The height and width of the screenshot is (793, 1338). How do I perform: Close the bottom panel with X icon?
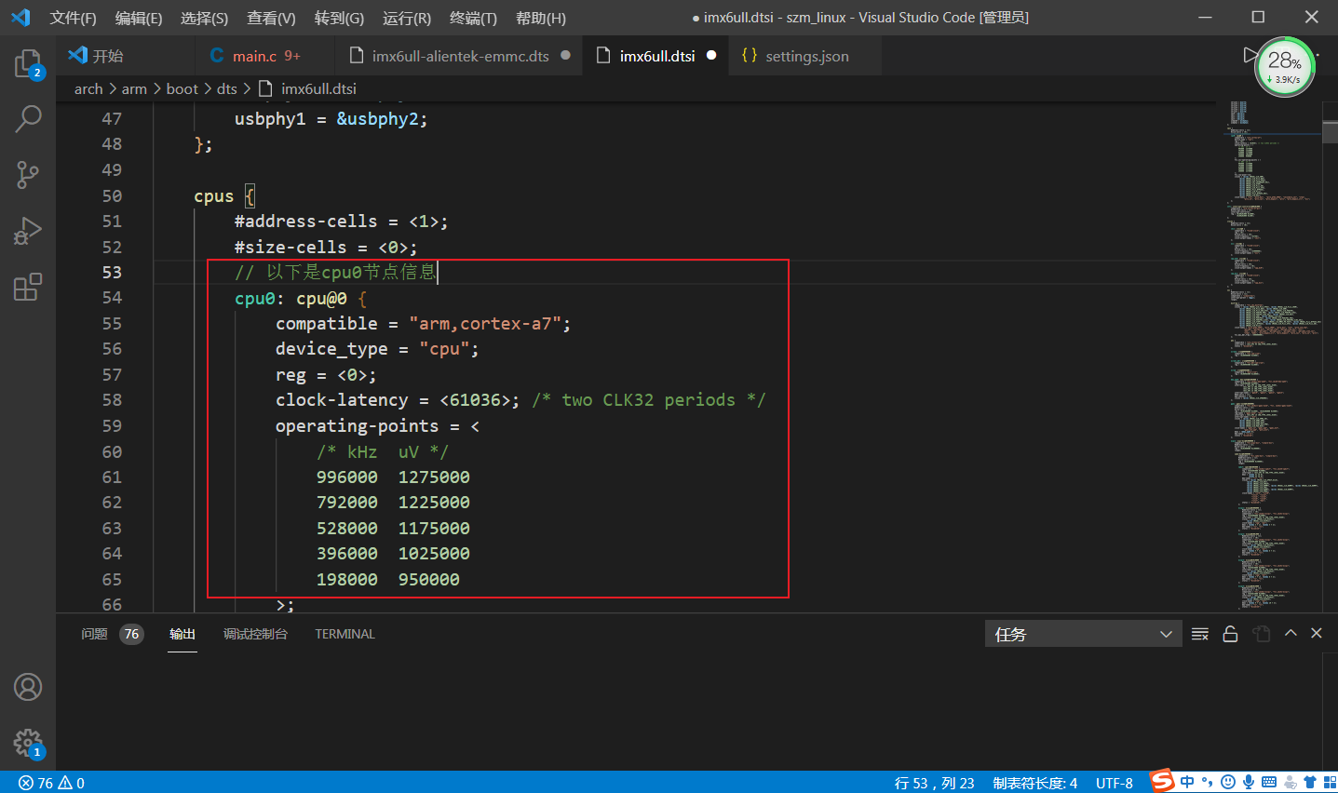pyautogui.click(x=1317, y=633)
